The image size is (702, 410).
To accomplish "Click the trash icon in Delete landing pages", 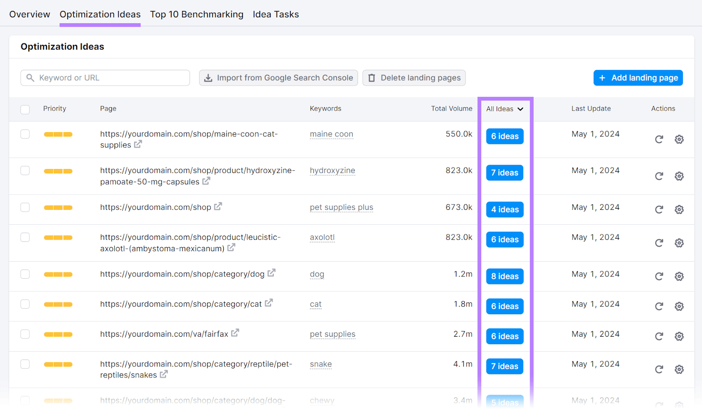I will 371,78.
